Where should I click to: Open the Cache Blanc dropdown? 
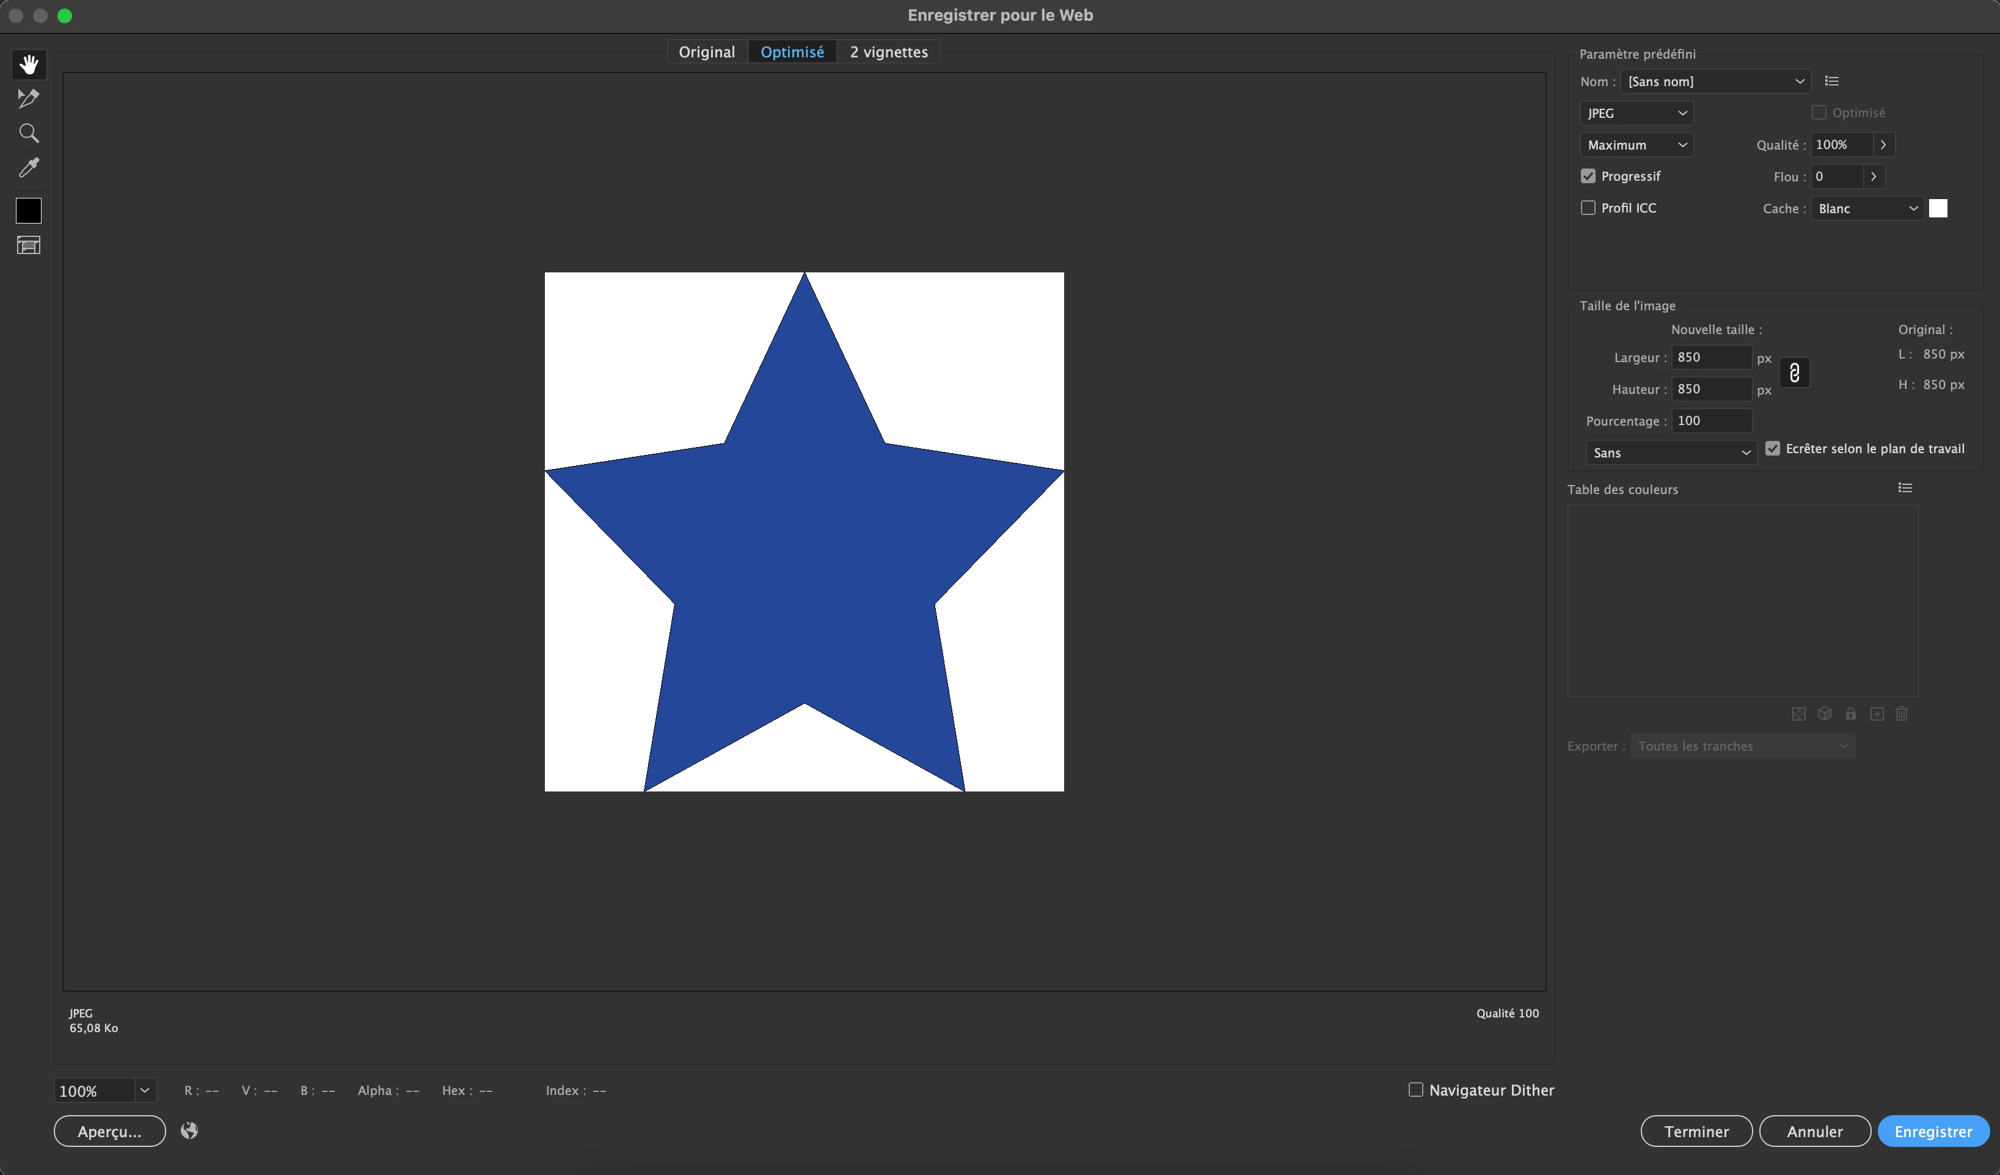pos(1867,209)
